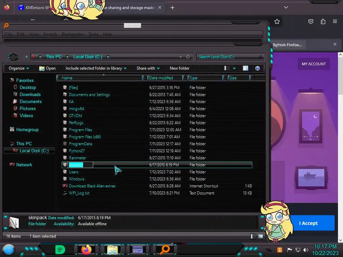The image size is (343, 257).
Task: Select Downloads in the navigation pane
Action: click(x=30, y=94)
